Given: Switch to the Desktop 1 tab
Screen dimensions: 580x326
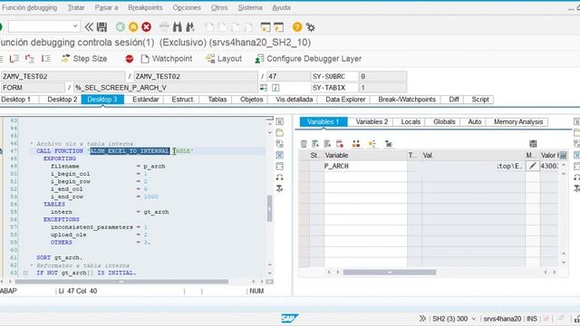Looking at the screenshot, I should tap(16, 100).
